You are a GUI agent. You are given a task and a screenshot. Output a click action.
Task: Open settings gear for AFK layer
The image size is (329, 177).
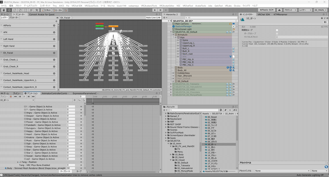click(x=54, y=32)
